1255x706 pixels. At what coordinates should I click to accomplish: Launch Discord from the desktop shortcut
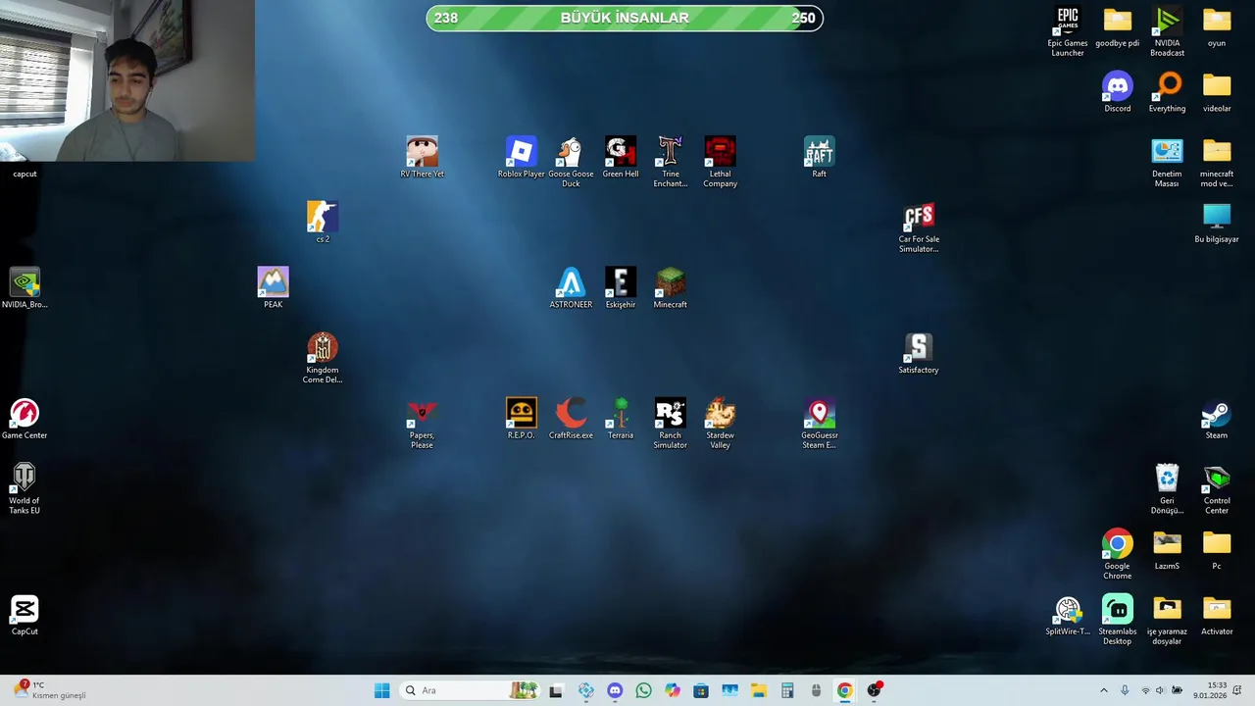[1117, 92]
